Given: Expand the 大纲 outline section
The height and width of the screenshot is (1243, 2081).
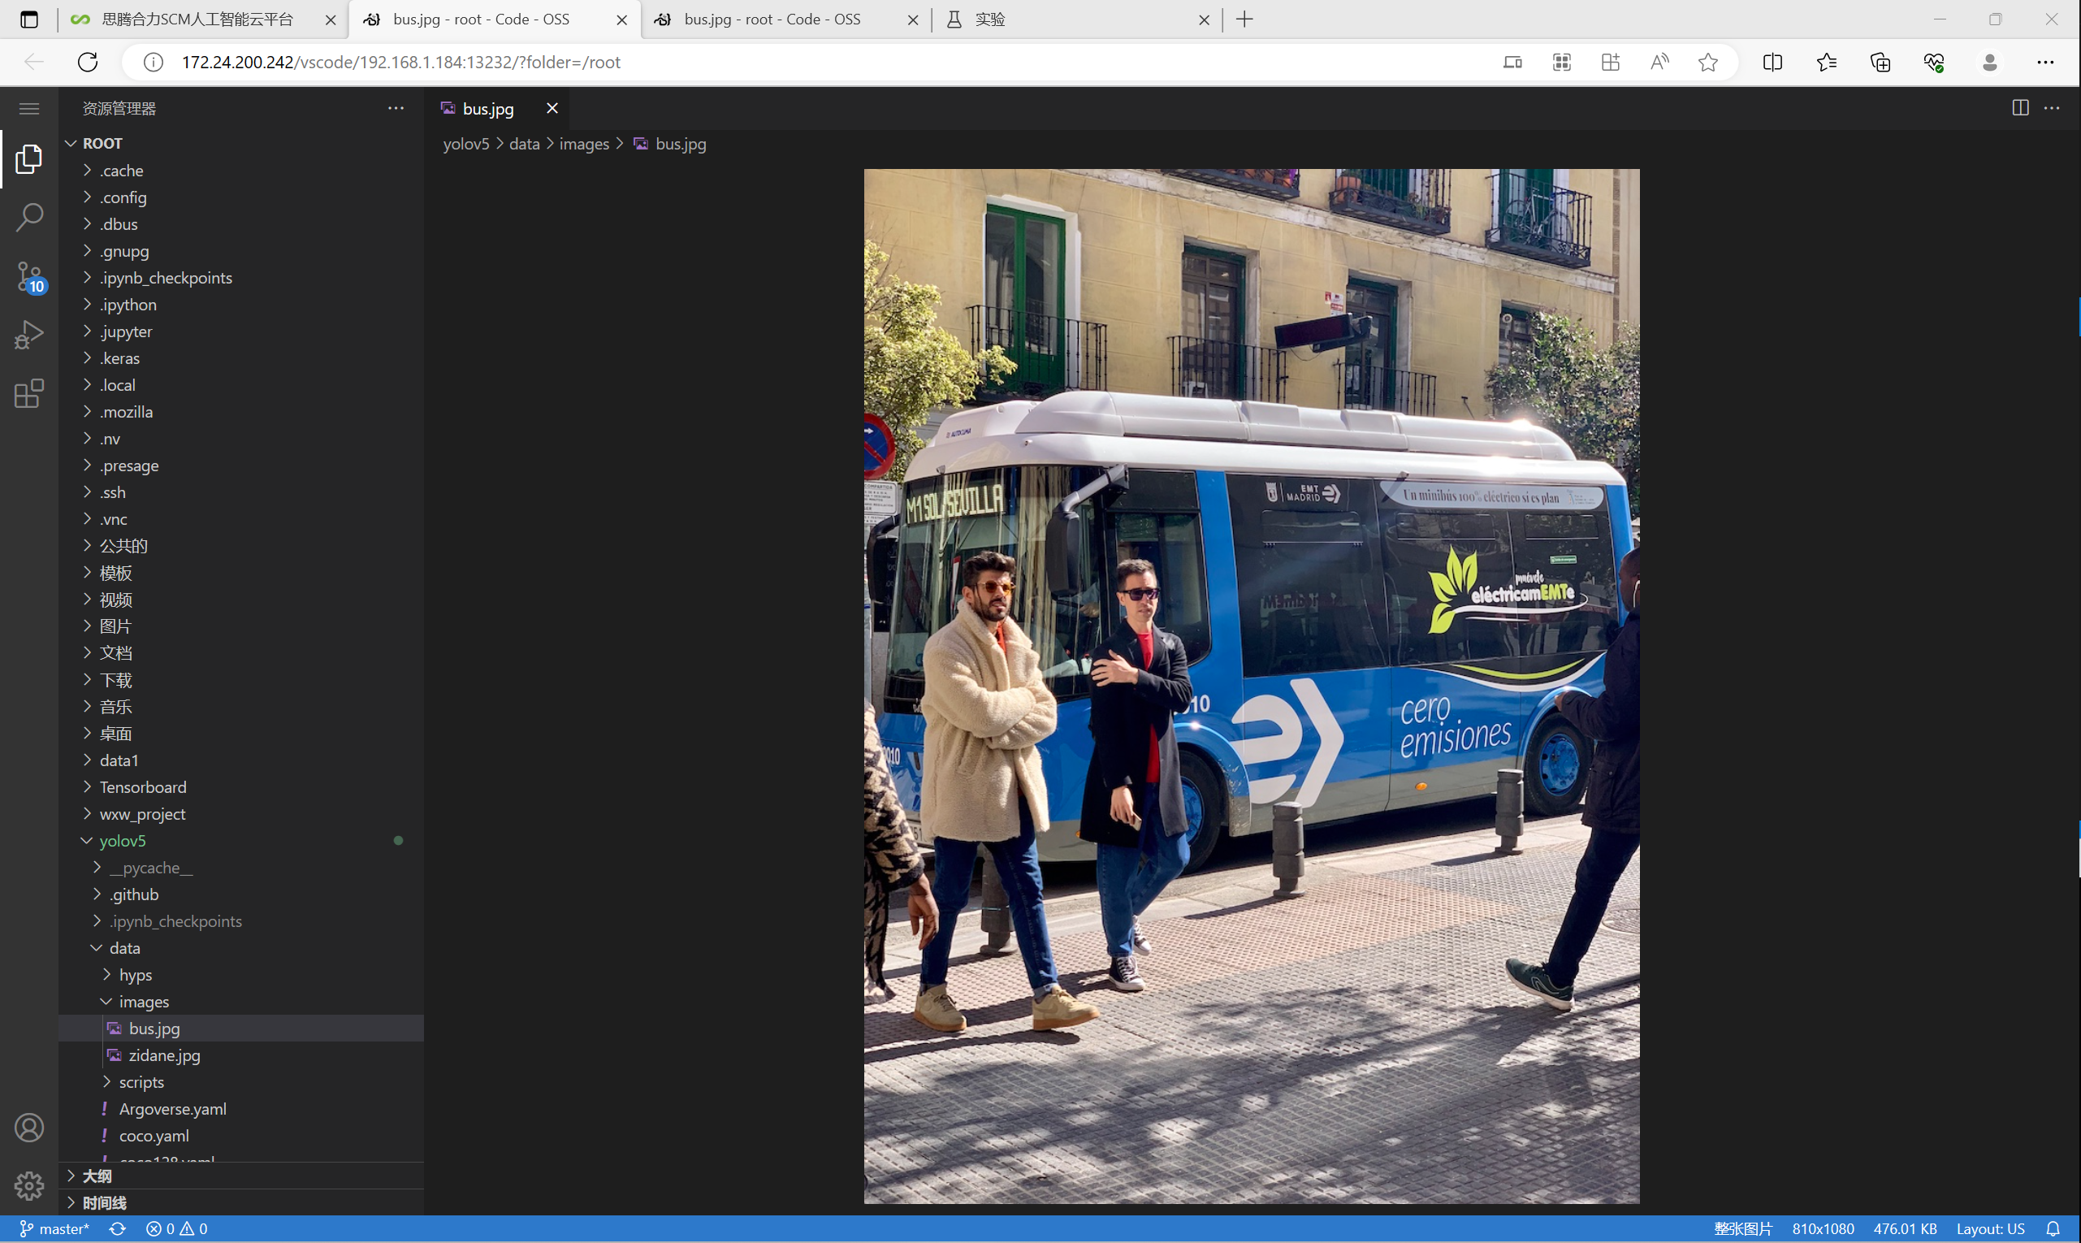Looking at the screenshot, I should coord(97,1176).
